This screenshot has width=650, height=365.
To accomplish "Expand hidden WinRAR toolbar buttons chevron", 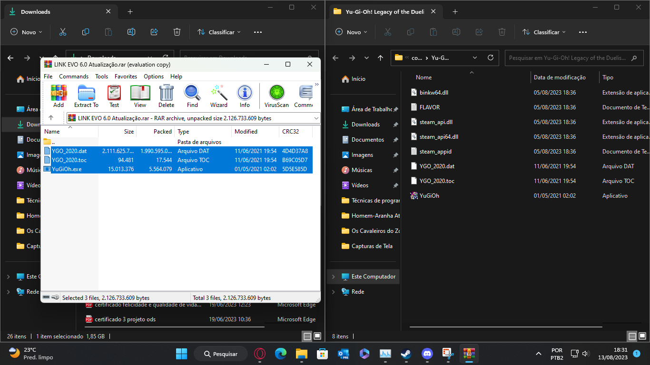I will [317, 85].
